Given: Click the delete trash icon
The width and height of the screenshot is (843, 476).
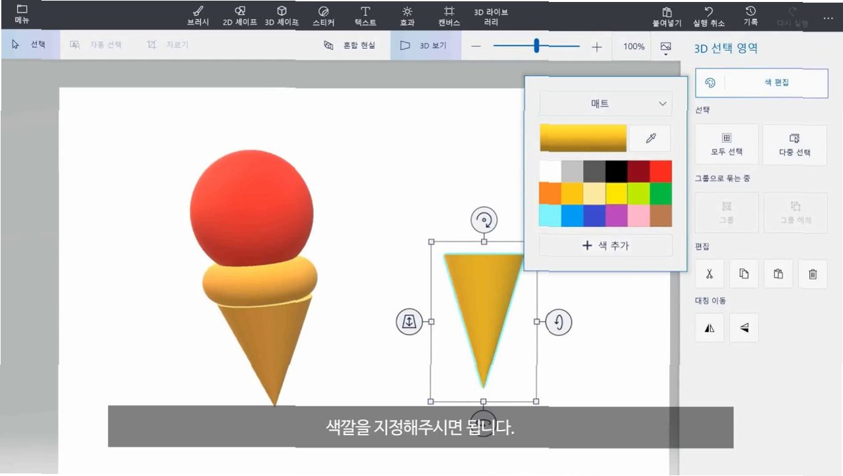Looking at the screenshot, I should (813, 274).
